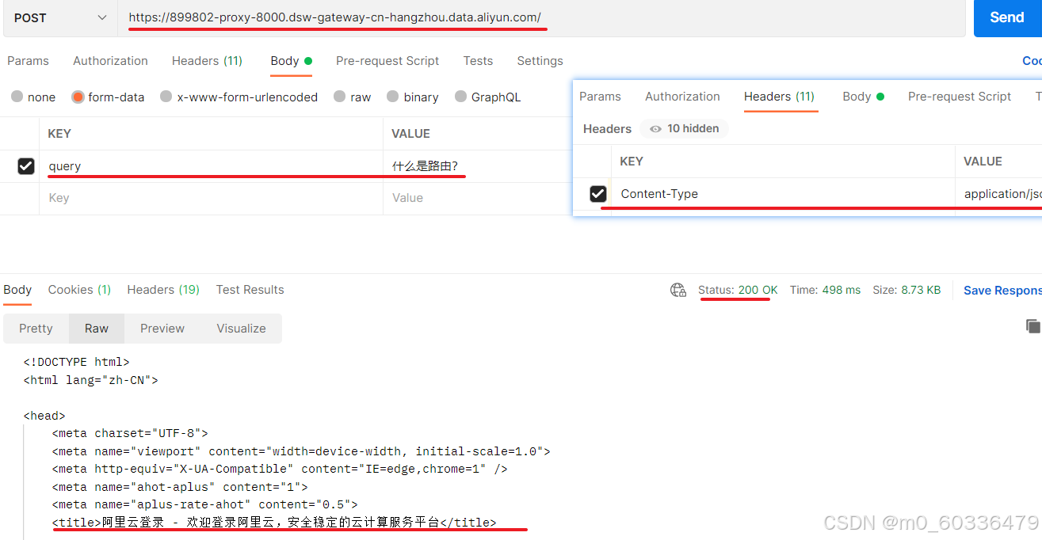Click the empty Value placeholder field
Viewport: 1042px width, 540px height.
(478, 198)
